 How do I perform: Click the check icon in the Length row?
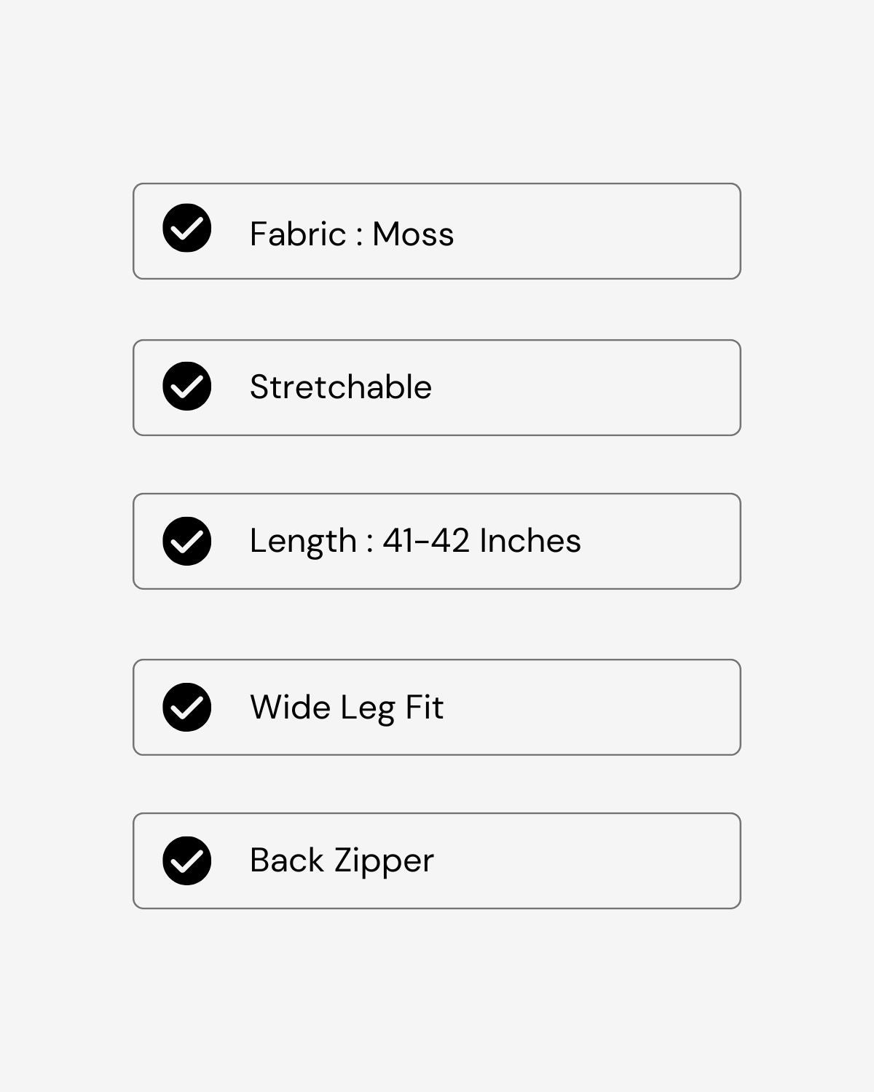pyautogui.click(x=187, y=542)
